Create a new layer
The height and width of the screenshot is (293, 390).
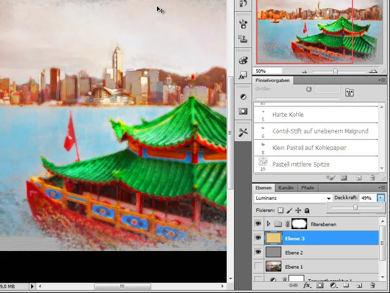(359, 285)
